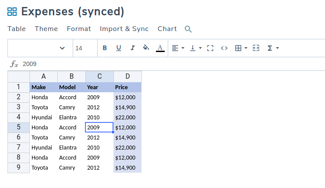Screen dimensions: 325x188
Task: Expand the font family dropdown
Action: point(62,48)
